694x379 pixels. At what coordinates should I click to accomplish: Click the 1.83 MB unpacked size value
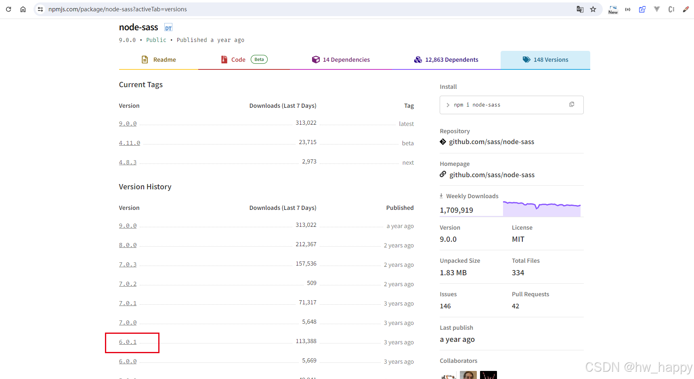[453, 273]
